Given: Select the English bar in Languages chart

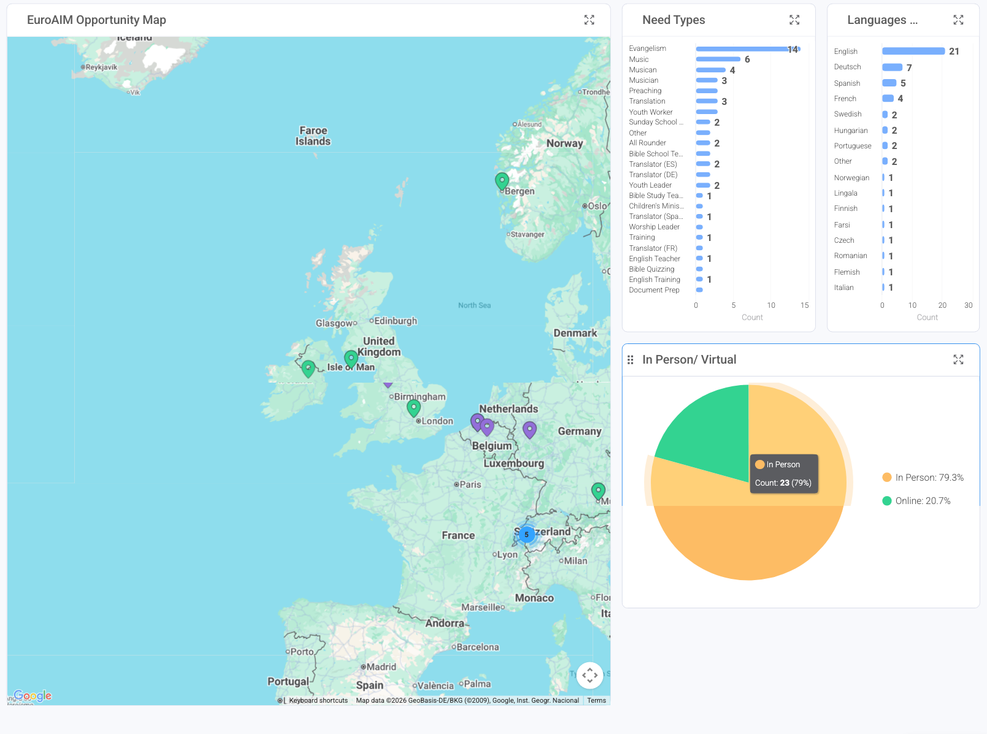Looking at the screenshot, I should [913, 52].
